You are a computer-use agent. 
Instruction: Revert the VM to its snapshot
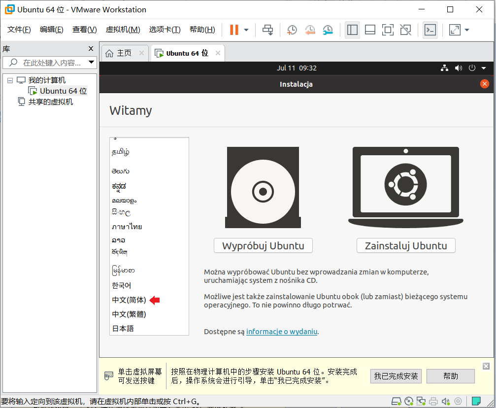(x=310, y=30)
